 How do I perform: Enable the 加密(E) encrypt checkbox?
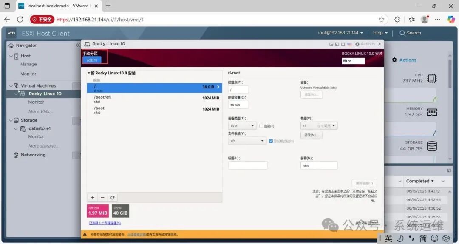[261, 126]
